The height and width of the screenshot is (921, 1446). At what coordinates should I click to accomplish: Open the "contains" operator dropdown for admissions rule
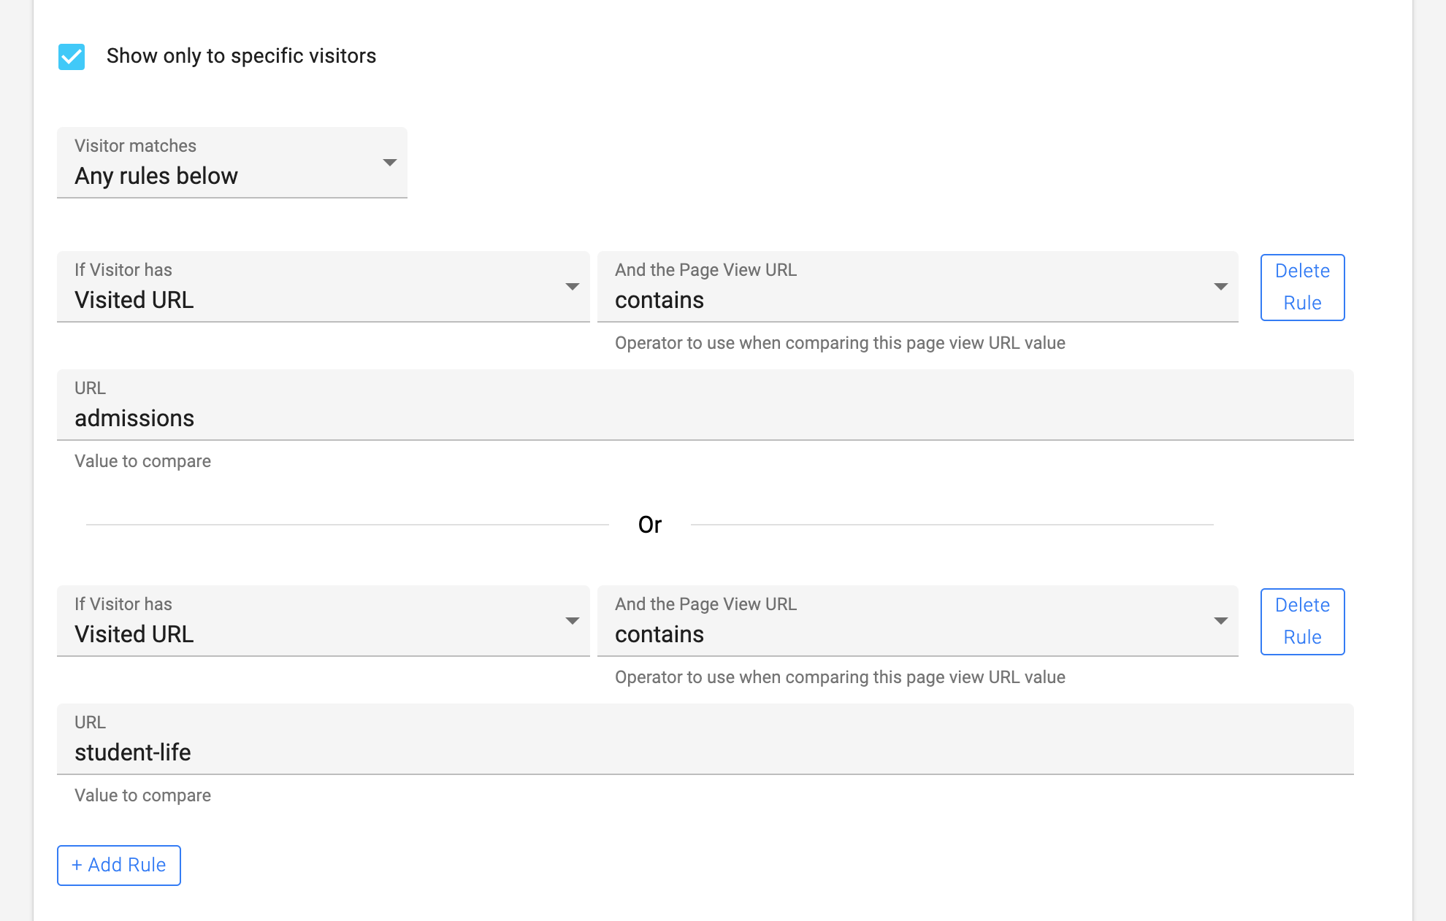click(x=917, y=287)
